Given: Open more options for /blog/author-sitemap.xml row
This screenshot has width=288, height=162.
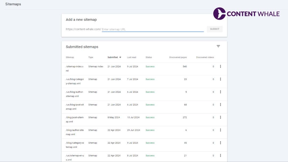Looking at the screenshot, I should coord(220,130).
